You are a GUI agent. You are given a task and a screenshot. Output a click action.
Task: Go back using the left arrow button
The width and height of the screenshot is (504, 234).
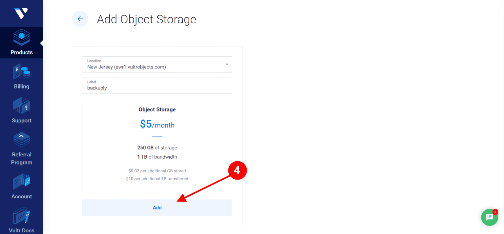coord(80,19)
